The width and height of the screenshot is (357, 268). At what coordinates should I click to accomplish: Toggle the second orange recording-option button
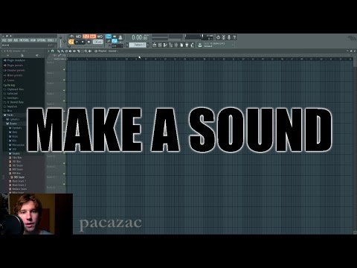tap(93, 36)
